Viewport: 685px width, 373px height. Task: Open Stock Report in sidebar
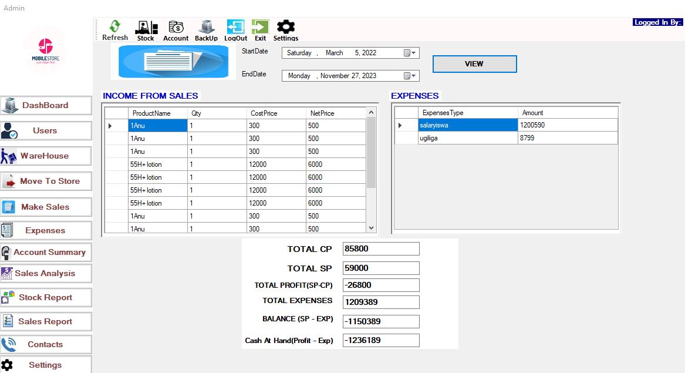pos(46,297)
